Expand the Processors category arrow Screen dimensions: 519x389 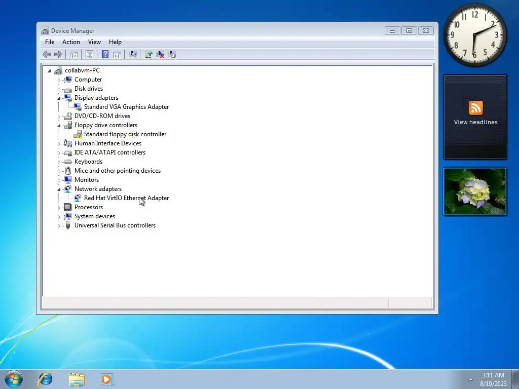tap(59, 208)
